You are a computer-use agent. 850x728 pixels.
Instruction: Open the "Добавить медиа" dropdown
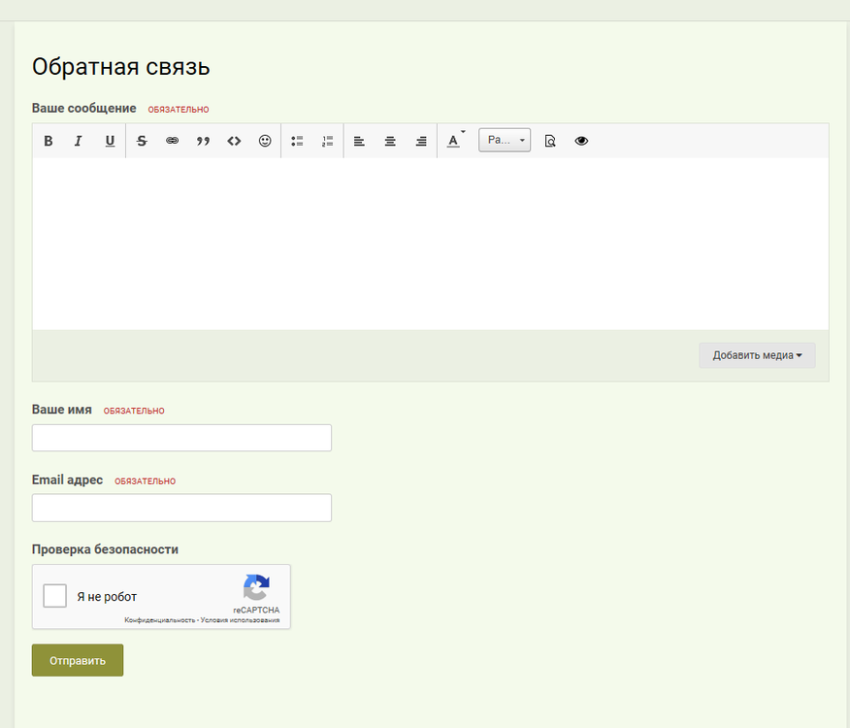pyautogui.click(x=757, y=355)
